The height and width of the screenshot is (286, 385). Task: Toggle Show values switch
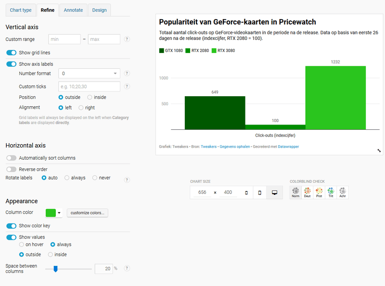[11, 237]
